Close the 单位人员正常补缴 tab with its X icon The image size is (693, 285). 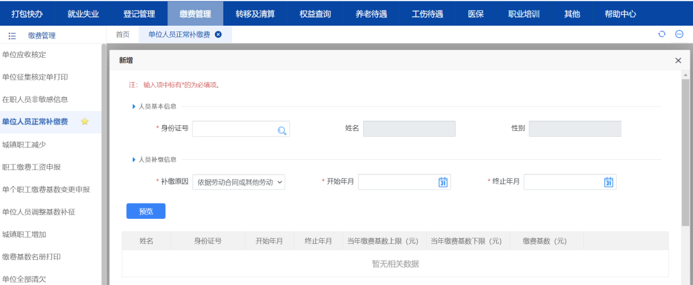[218, 35]
